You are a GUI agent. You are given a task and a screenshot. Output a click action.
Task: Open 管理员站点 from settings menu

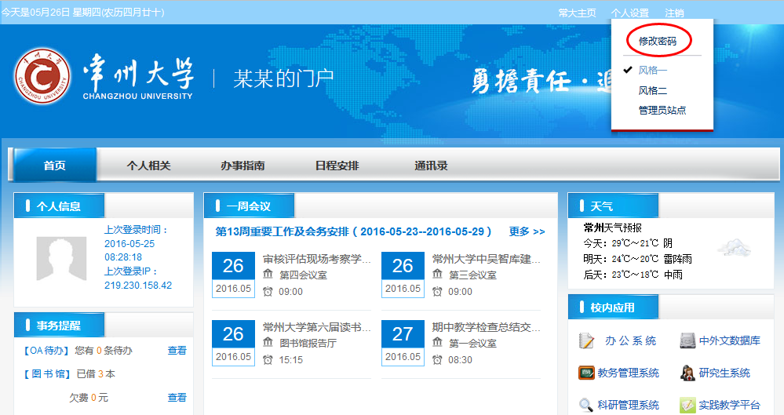tap(662, 111)
